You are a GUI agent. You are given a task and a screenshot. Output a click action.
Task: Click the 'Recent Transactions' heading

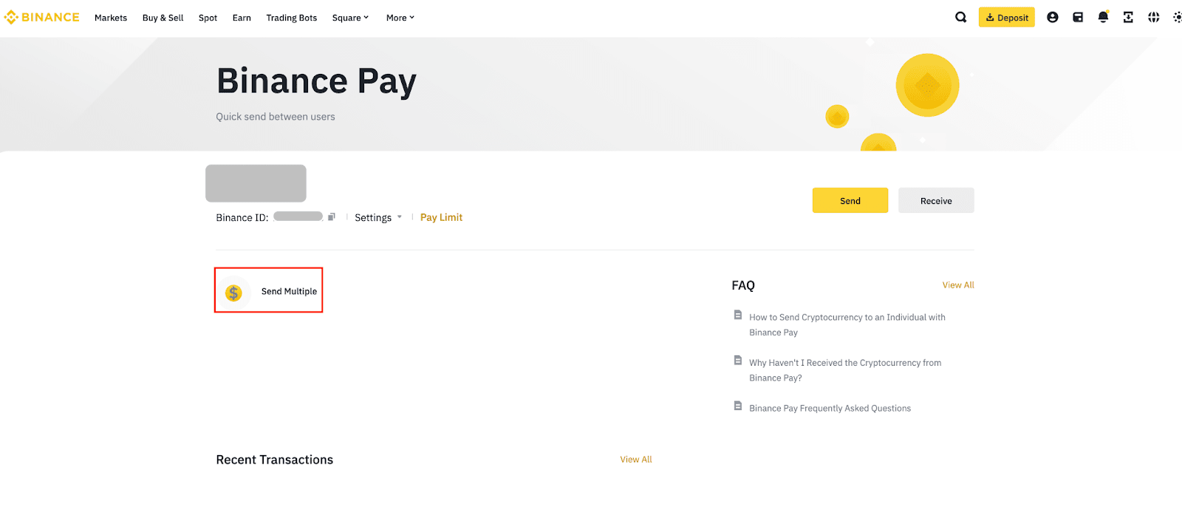click(x=274, y=460)
